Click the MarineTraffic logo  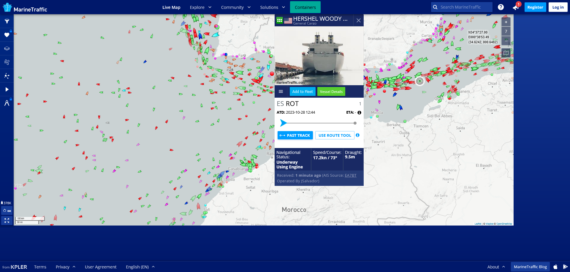25,7
